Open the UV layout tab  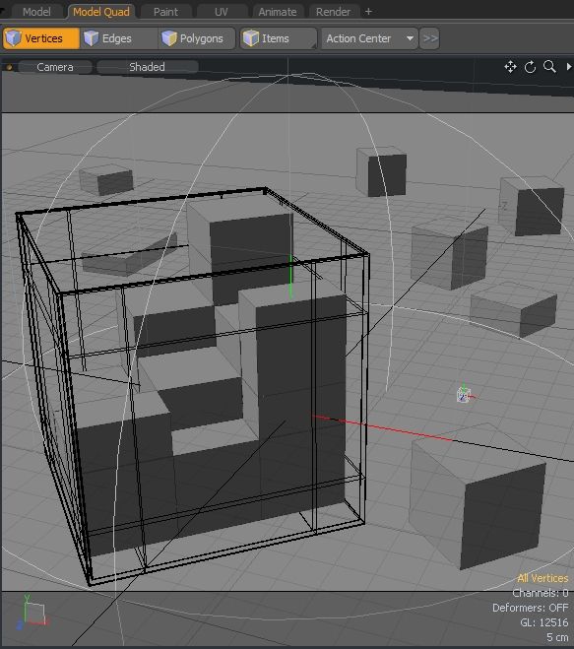pyautogui.click(x=222, y=12)
